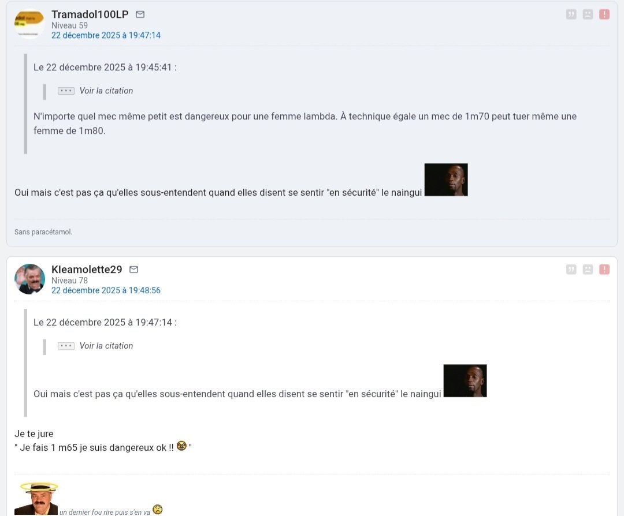Screen dimensions: 624x516
Task: Click the message envelope icon beside Kleamolette29
Action: [133, 270]
